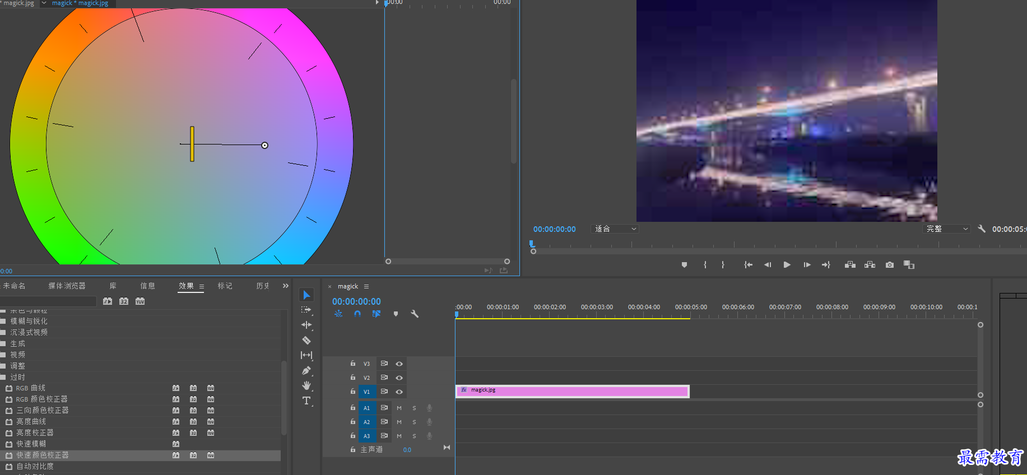
Task: Switch to the 信息 tab
Action: pyautogui.click(x=147, y=286)
